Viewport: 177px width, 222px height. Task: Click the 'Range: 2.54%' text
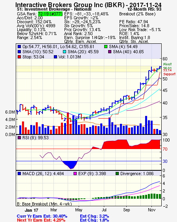(29, 38)
